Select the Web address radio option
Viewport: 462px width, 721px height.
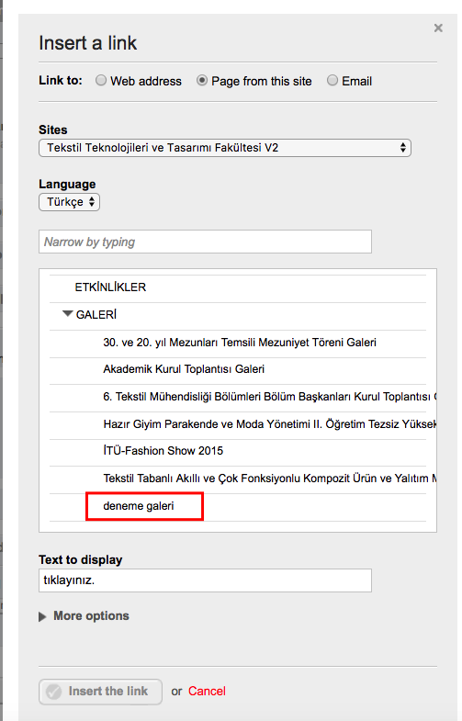(x=101, y=81)
